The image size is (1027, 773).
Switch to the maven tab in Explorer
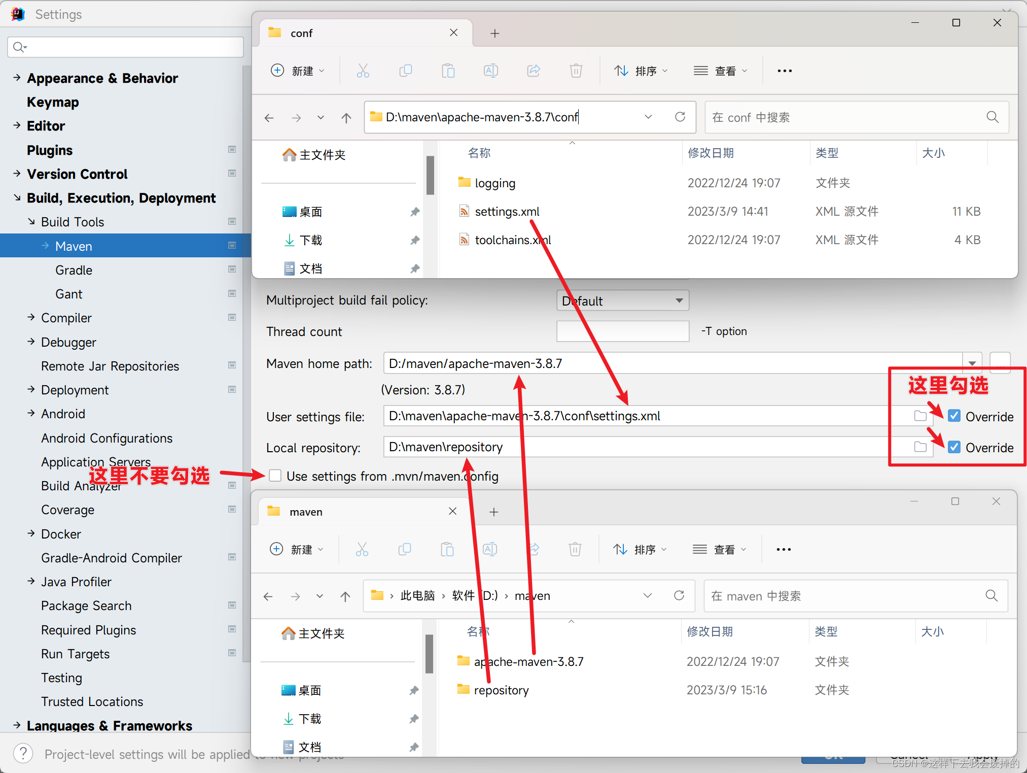coord(306,512)
